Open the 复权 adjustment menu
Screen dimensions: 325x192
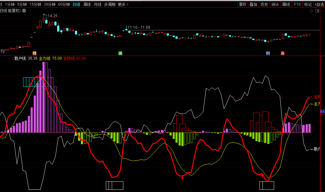coord(243,4)
